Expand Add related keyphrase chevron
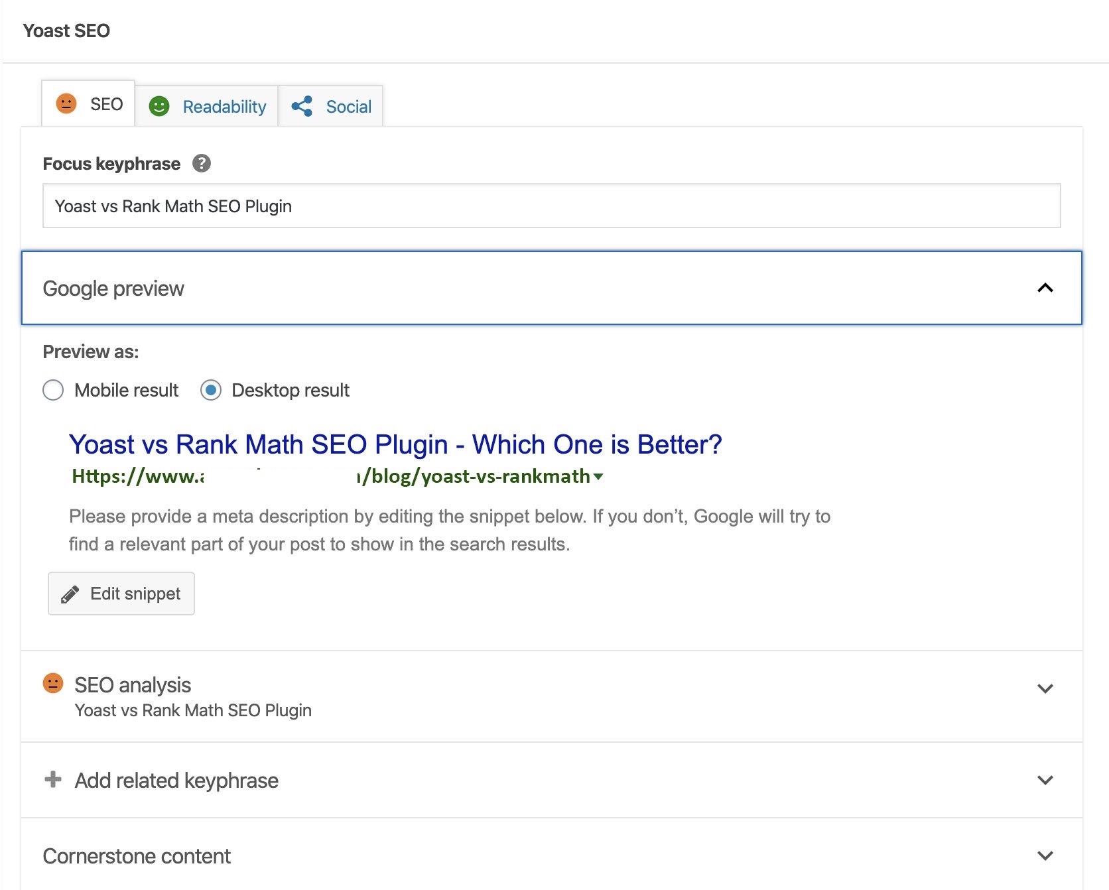The height and width of the screenshot is (890, 1109). (x=1045, y=780)
